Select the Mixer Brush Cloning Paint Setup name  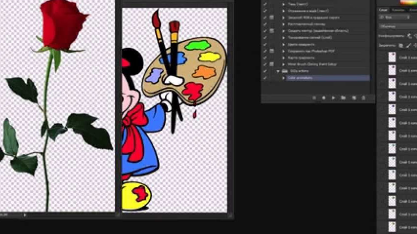pos(312,64)
